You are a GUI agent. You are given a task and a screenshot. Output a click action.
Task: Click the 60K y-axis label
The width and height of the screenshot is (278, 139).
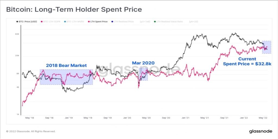(x=17, y=34)
